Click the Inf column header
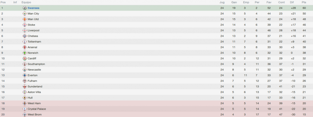Image resolution: width=313 pixels, height=117 pixels. click(15, 2)
